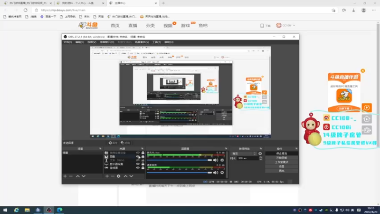
Task: Remove the selected scene with the minus icon
Action: (x=71, y=176)
